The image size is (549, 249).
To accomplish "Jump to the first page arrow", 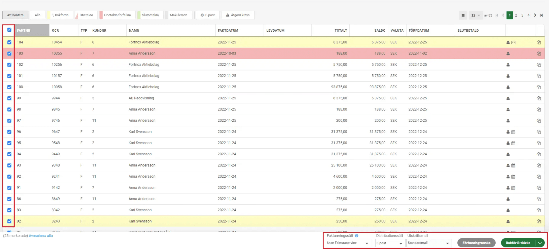I will 497,15.
